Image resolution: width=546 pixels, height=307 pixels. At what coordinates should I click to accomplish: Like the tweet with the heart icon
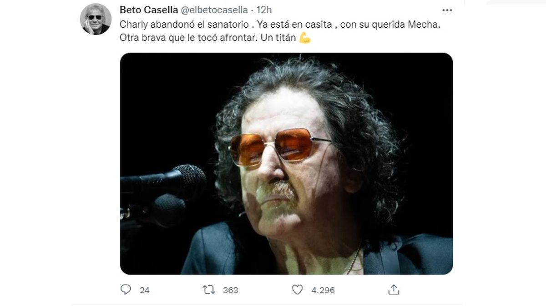tap(297, 290)
